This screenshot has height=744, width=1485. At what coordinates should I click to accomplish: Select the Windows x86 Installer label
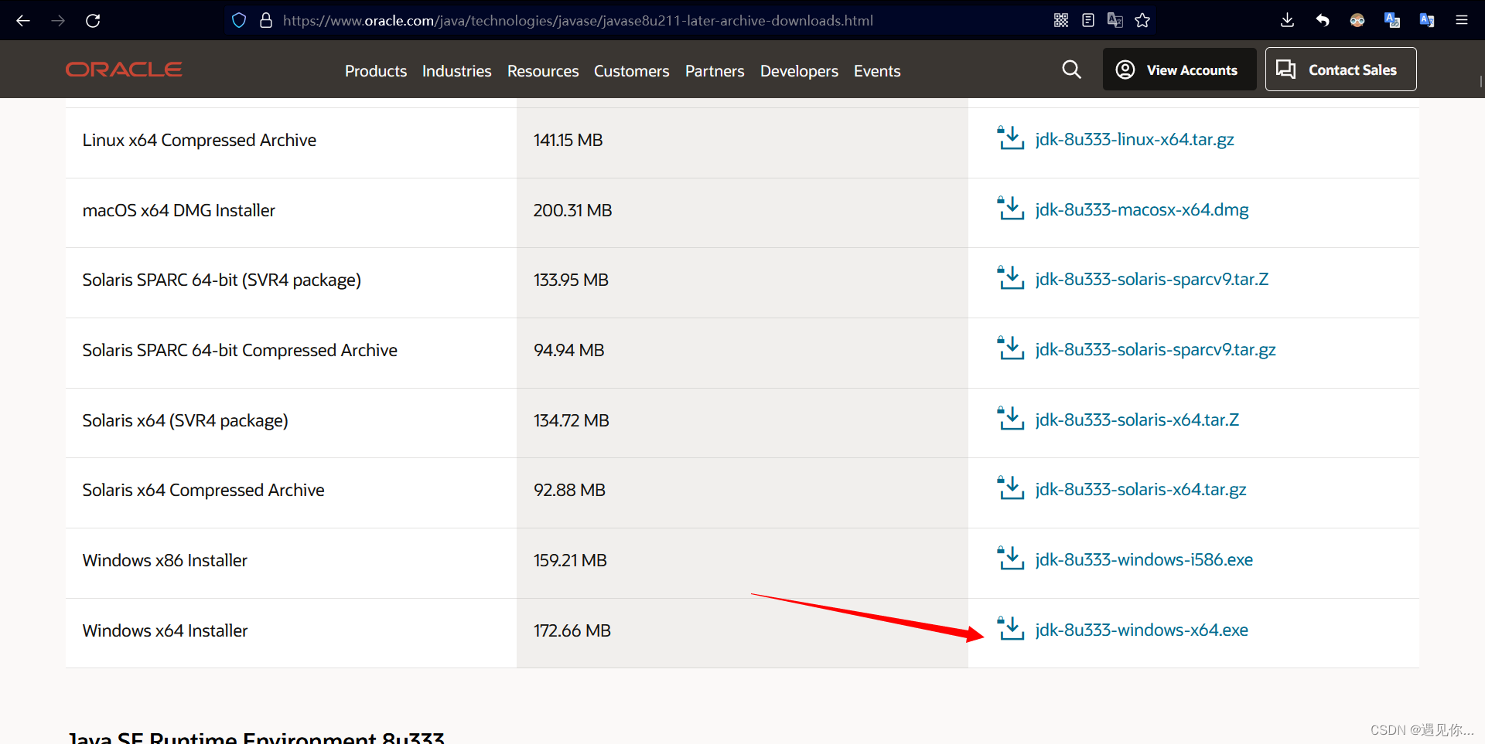[x=165, y=560]
